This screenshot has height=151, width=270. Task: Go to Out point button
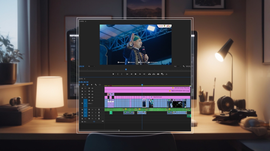coord(144,74)
